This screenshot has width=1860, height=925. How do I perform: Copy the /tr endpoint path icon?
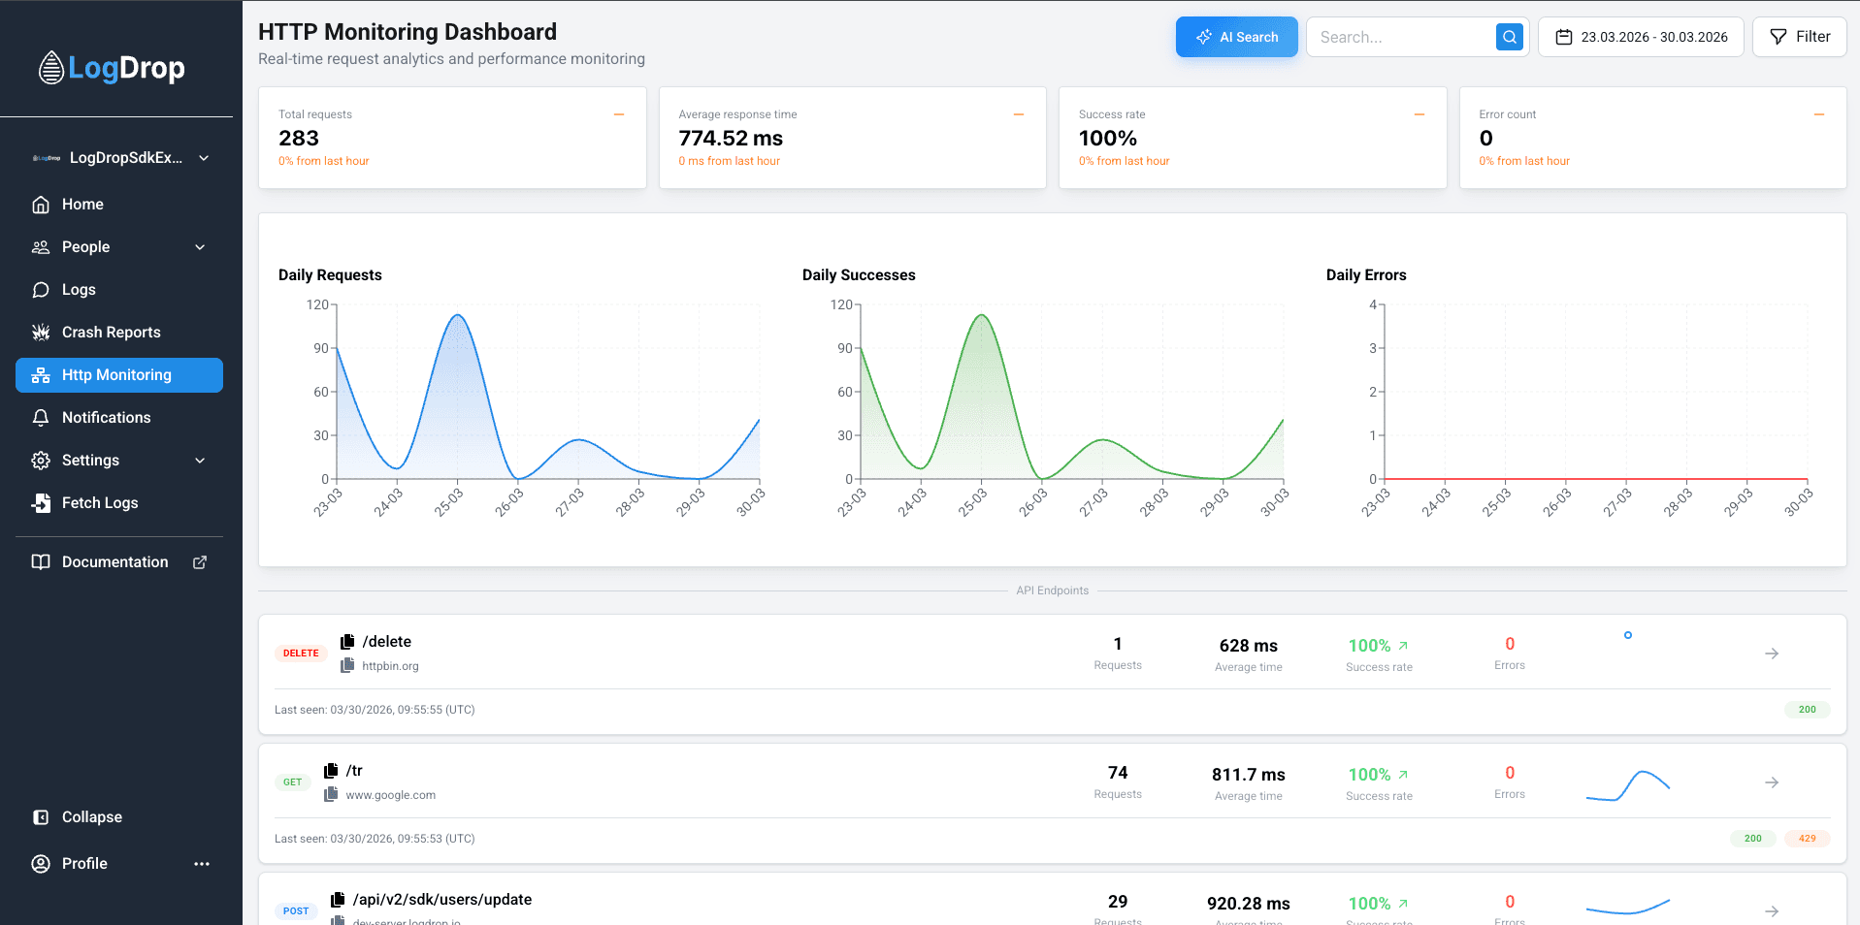click(x=331, y=771)
